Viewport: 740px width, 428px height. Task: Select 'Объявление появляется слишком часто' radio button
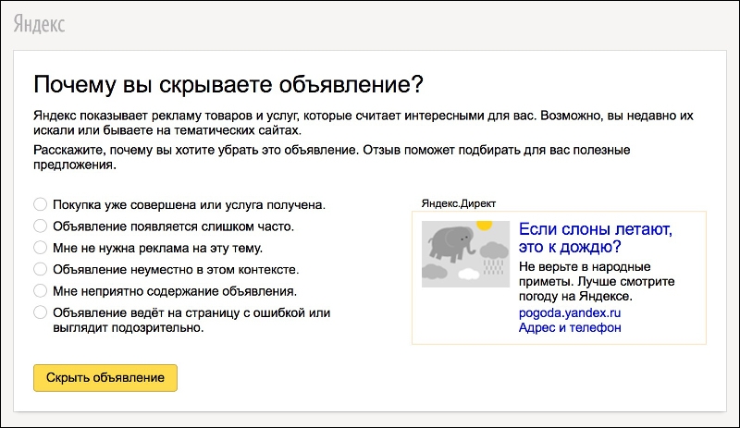pyautogui.click(x=40, y=226)
